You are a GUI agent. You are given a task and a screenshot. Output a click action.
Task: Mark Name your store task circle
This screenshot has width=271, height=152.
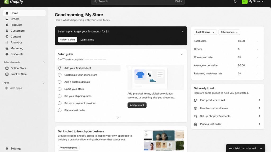point(60,89)
